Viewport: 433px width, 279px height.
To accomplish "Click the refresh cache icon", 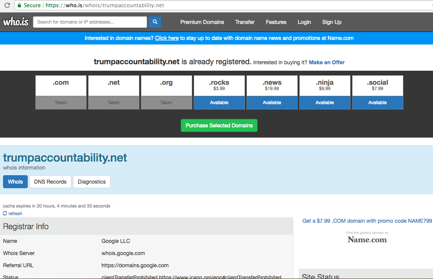I will pos(5,213).
